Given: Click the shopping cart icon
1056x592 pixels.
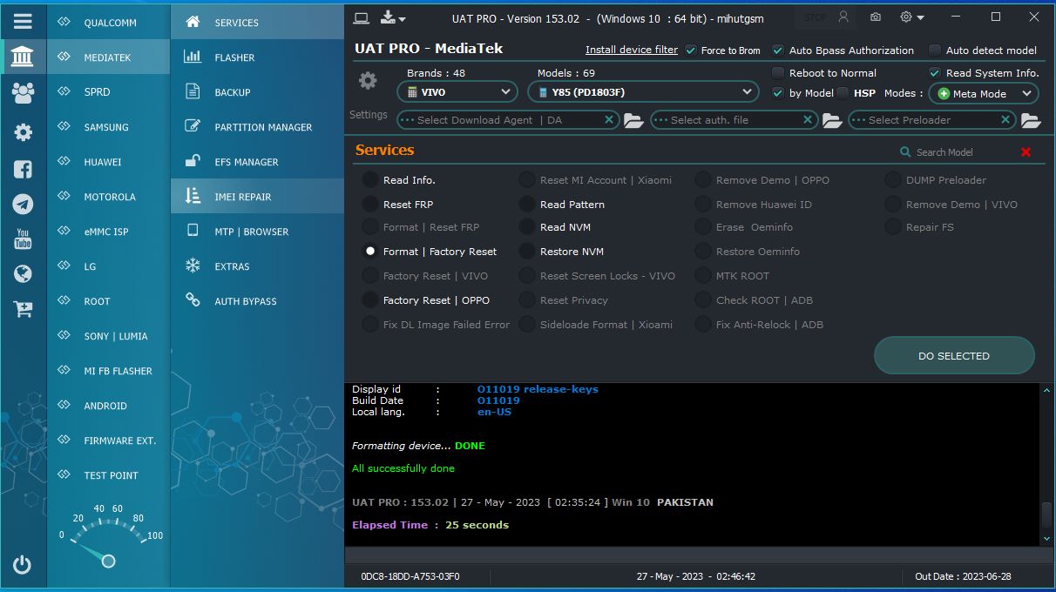Looking at the screenshot, I should (23, 308).
